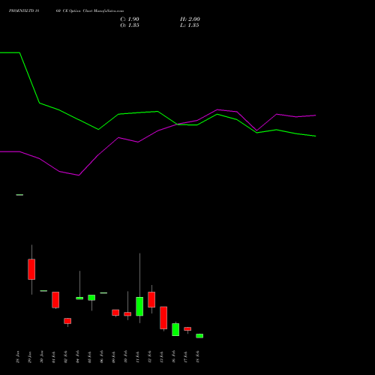Select the red candlestick above 12 Feb

tap(151, 299)
